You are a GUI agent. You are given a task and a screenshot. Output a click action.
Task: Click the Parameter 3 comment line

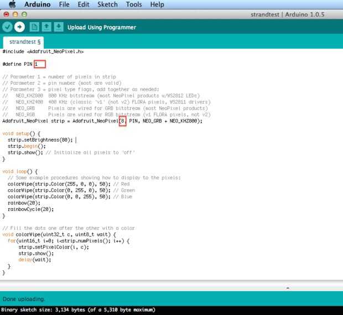[x=81, y=90]
